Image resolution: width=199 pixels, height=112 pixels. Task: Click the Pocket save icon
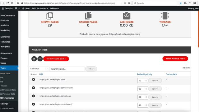[125, 3]
